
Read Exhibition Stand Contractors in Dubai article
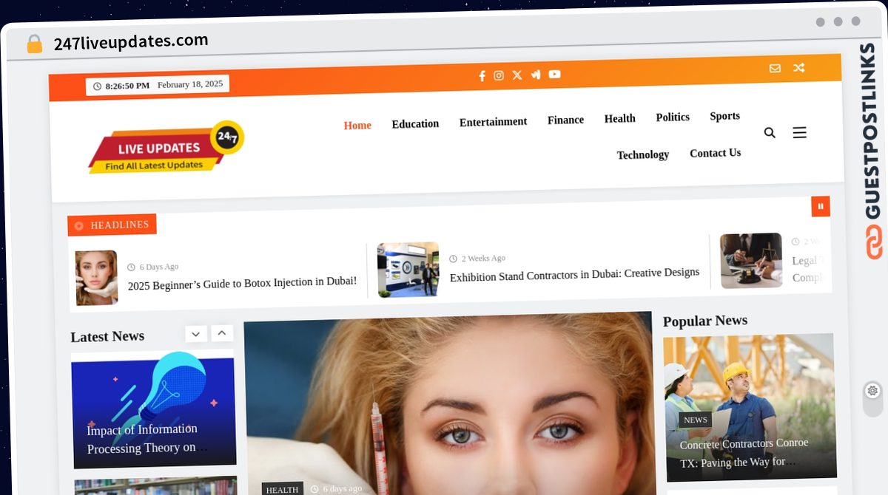574,274
